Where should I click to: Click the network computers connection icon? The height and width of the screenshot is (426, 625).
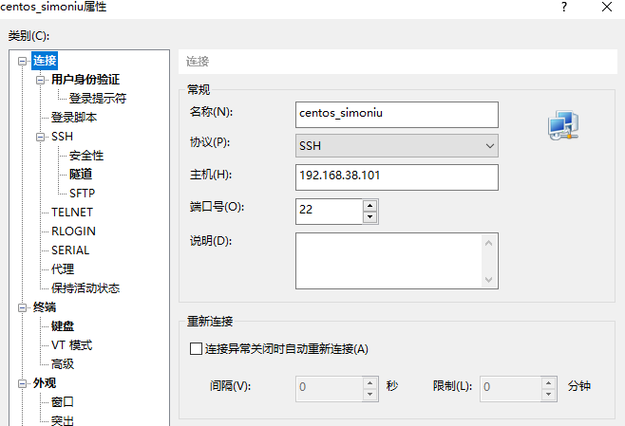point(563,124)
